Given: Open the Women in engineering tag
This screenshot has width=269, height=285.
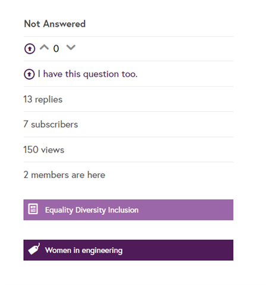Looking at the screenshot, I should pyautogui.click(x=128, y=250).
